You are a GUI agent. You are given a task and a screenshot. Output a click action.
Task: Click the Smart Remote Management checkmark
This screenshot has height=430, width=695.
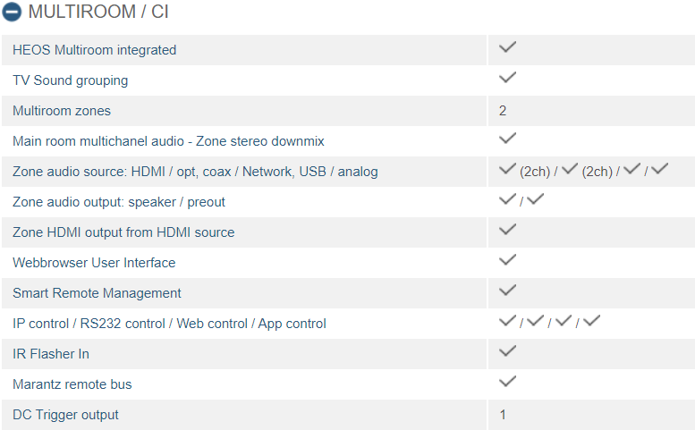click(507, 291)
